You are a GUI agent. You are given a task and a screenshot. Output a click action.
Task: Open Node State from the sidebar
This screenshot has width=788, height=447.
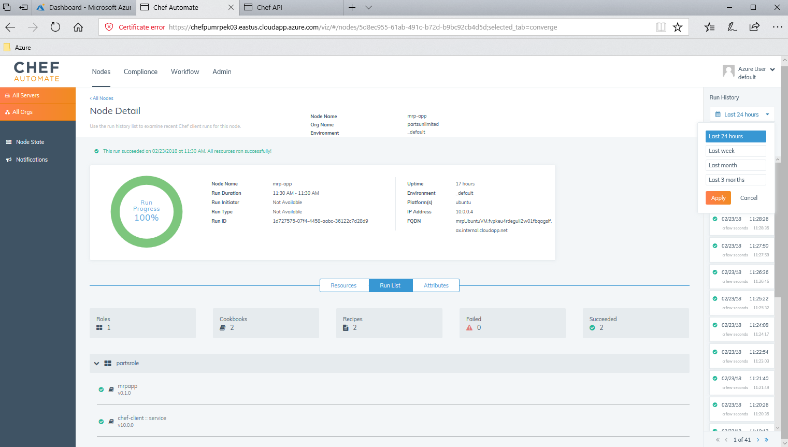9,141
